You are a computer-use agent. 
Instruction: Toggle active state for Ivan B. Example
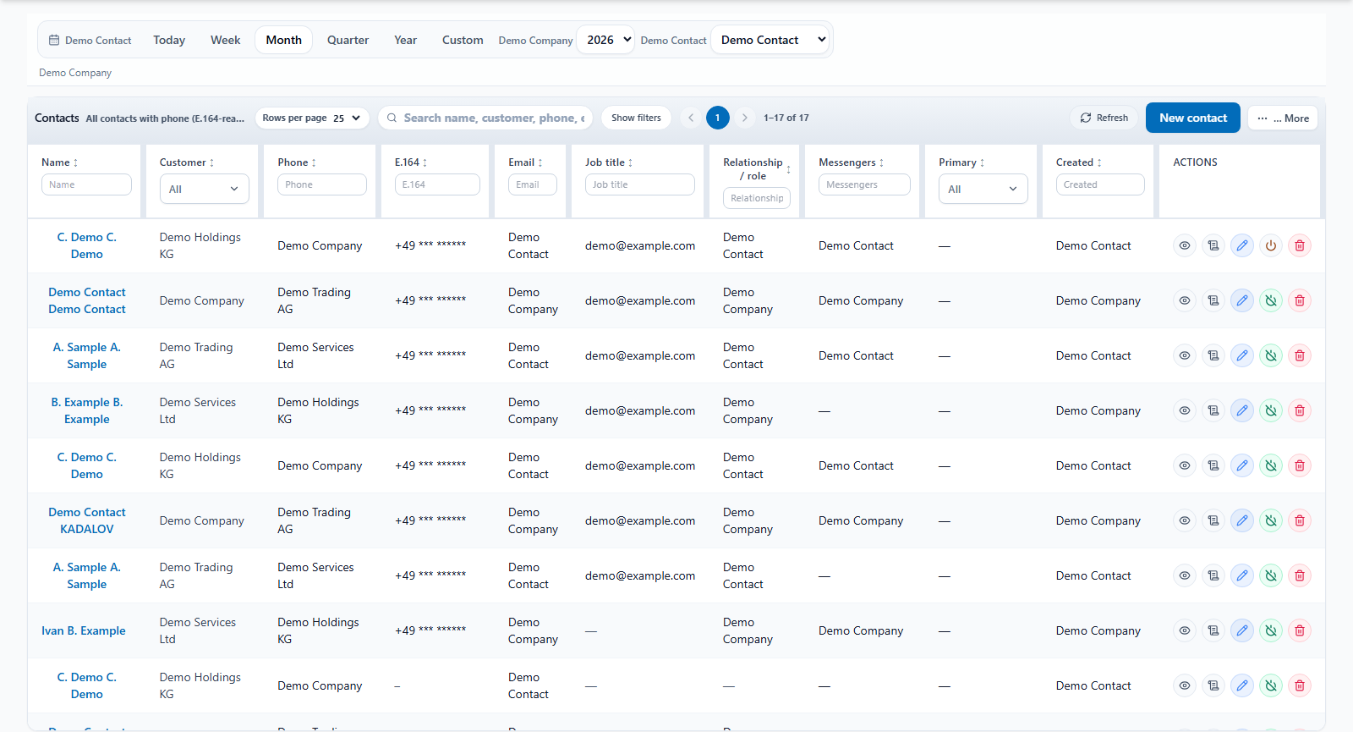coord(1271,630)
